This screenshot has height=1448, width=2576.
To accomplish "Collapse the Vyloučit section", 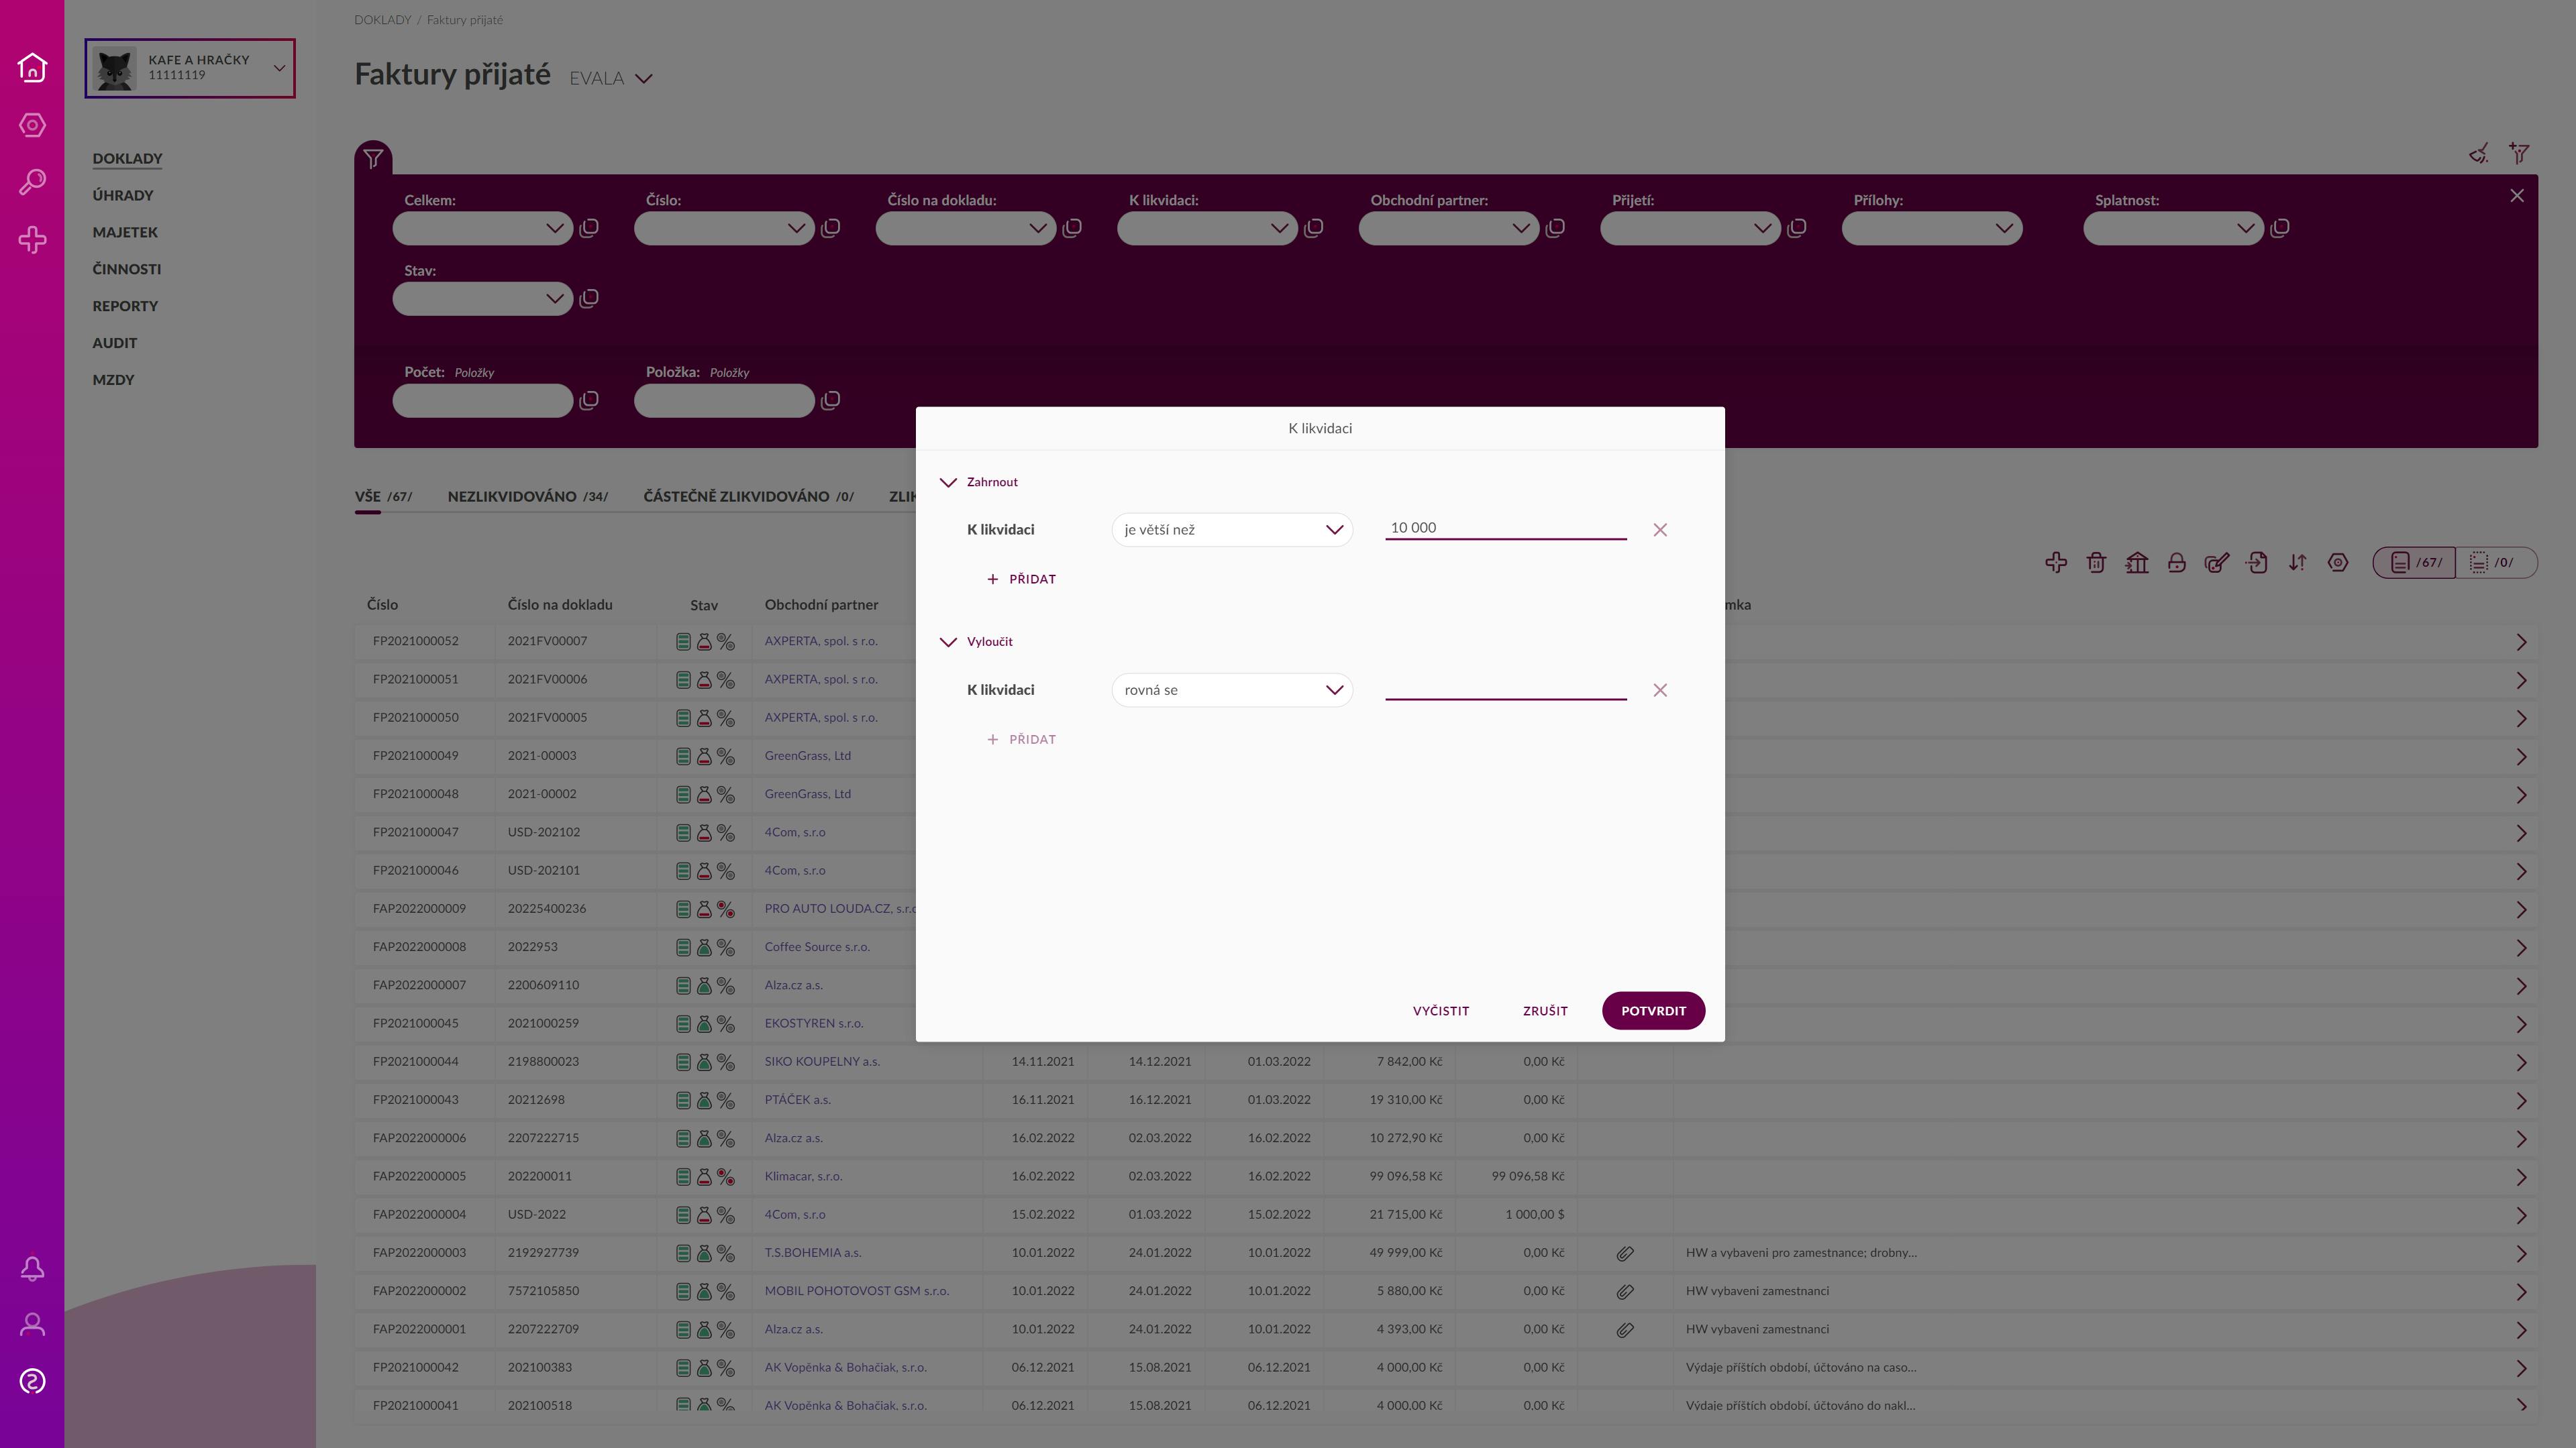I will (x=948, y=642).
